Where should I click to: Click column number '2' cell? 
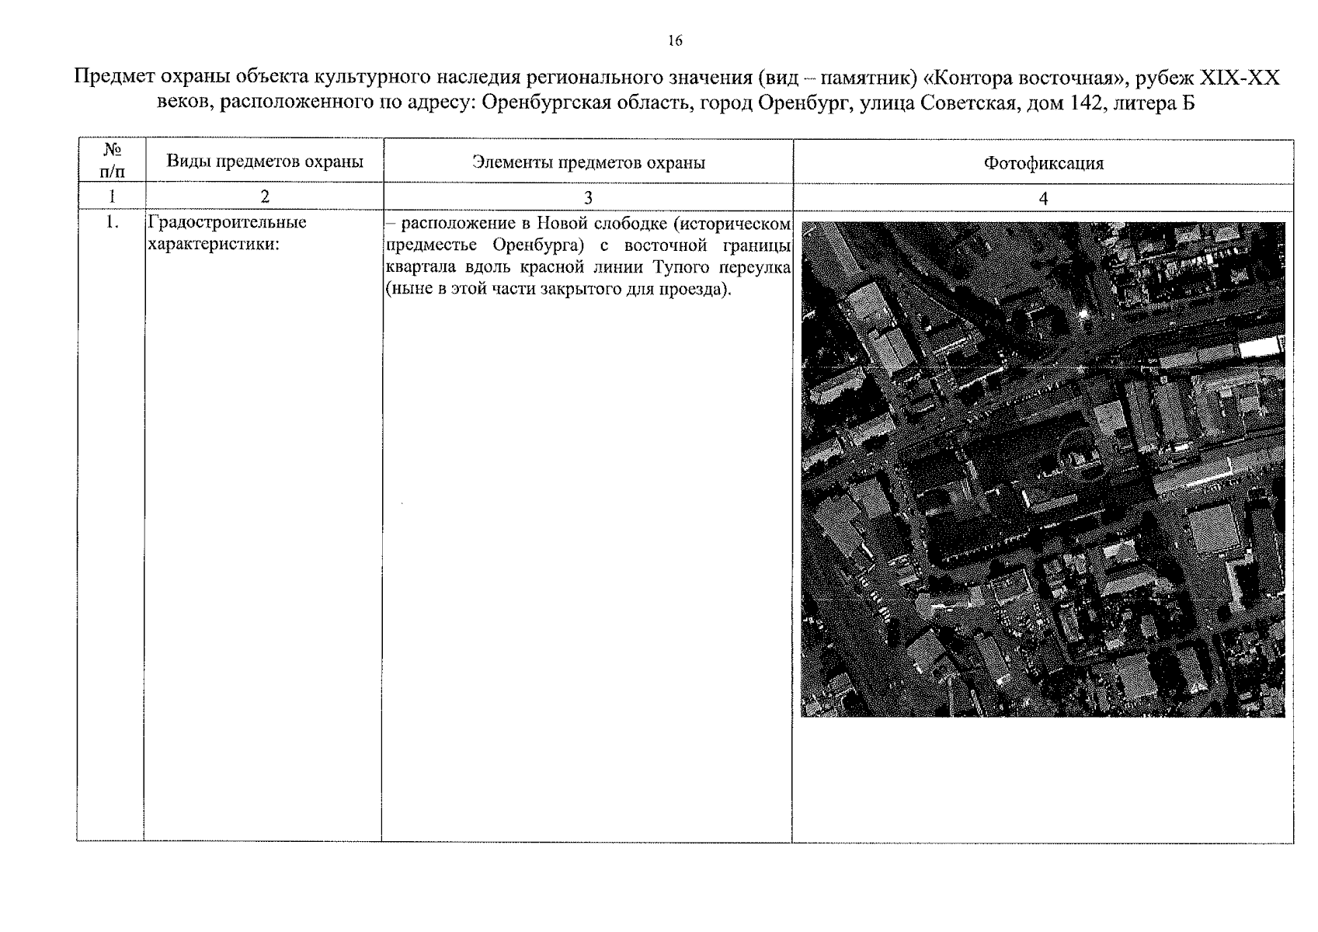265,196
